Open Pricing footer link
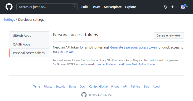 tap(115, 86)
